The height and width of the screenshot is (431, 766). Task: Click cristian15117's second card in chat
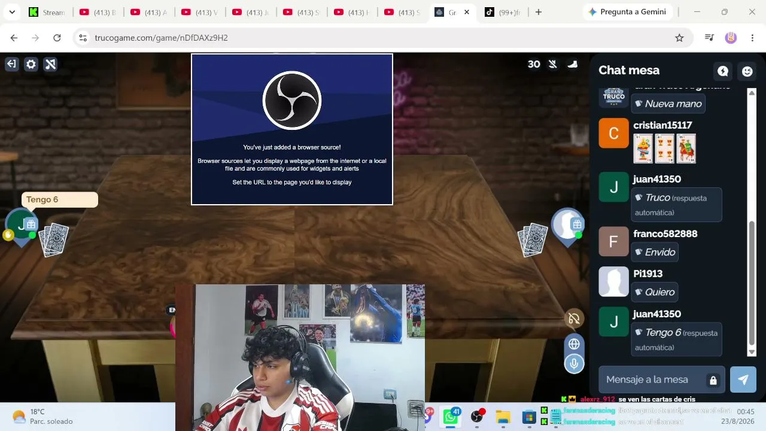point(665,148)
